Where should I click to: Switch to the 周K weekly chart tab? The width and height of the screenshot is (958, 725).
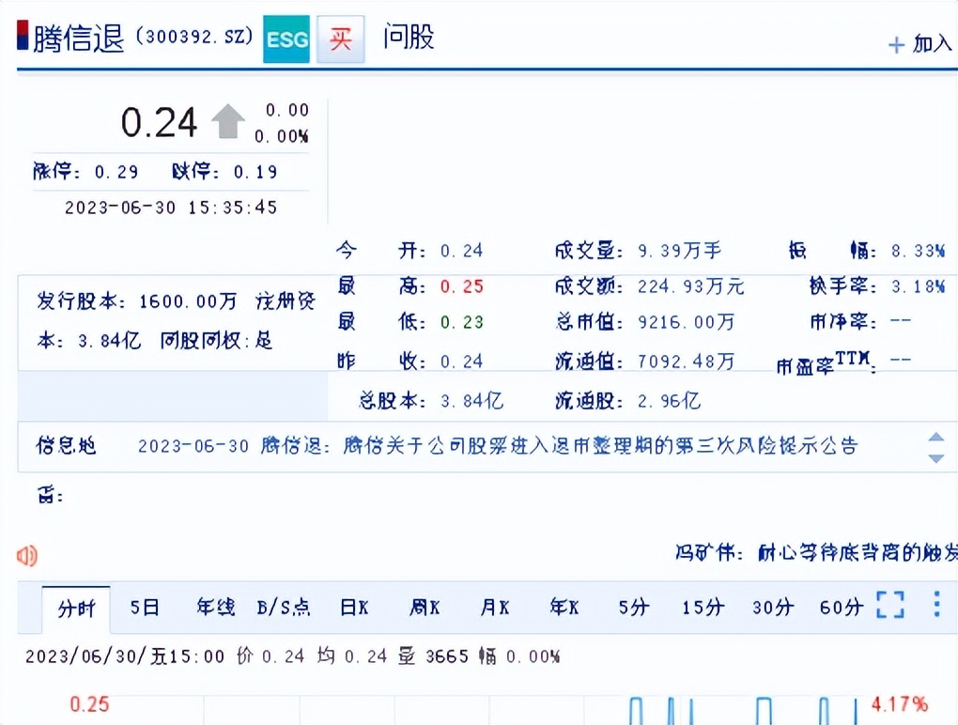[424, 608]
